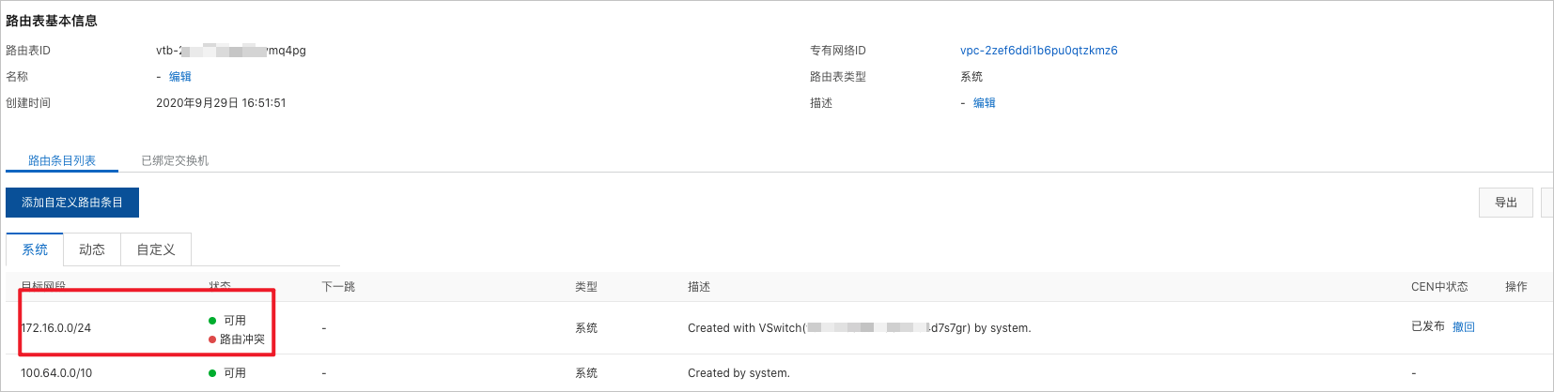The height and width of the screenshot is (392, 1554).
Task: Click 撤回 to withdraw the published route
Action: click(x=1464, y=327)
